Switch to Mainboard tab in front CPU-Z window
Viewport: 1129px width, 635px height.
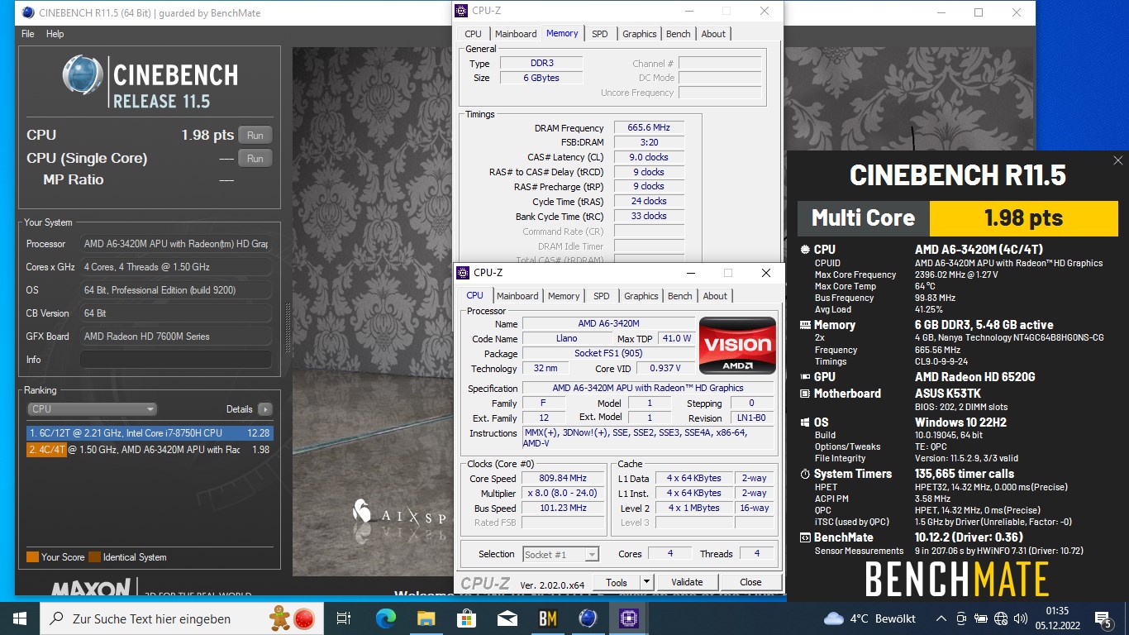517,296
